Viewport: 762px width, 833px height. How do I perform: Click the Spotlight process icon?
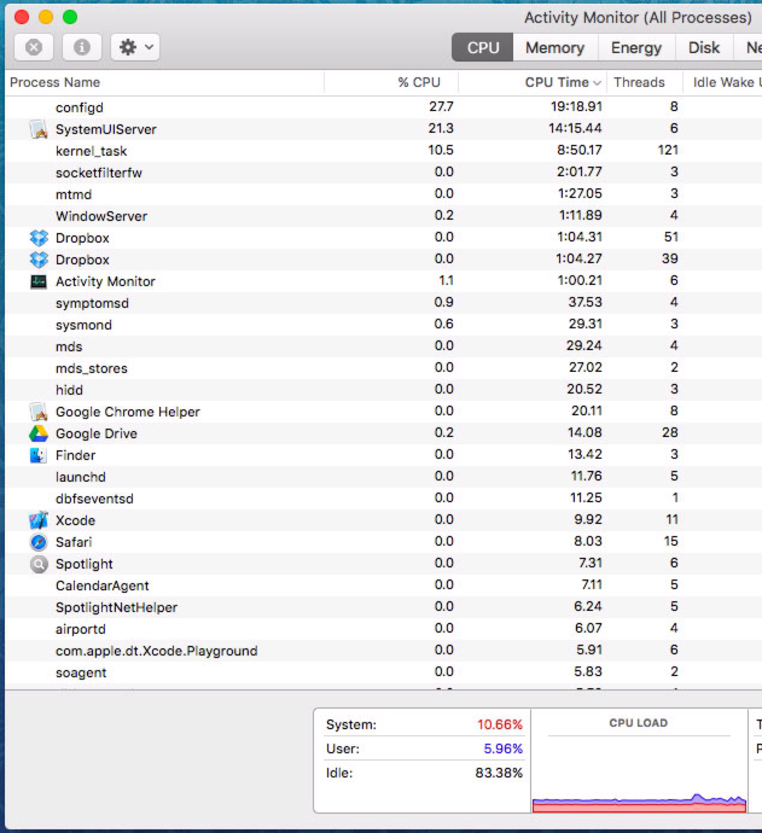tap(39, 564)
